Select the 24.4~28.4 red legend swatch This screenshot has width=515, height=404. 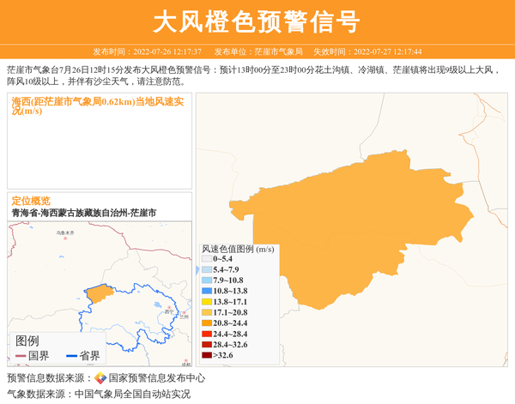206,334
